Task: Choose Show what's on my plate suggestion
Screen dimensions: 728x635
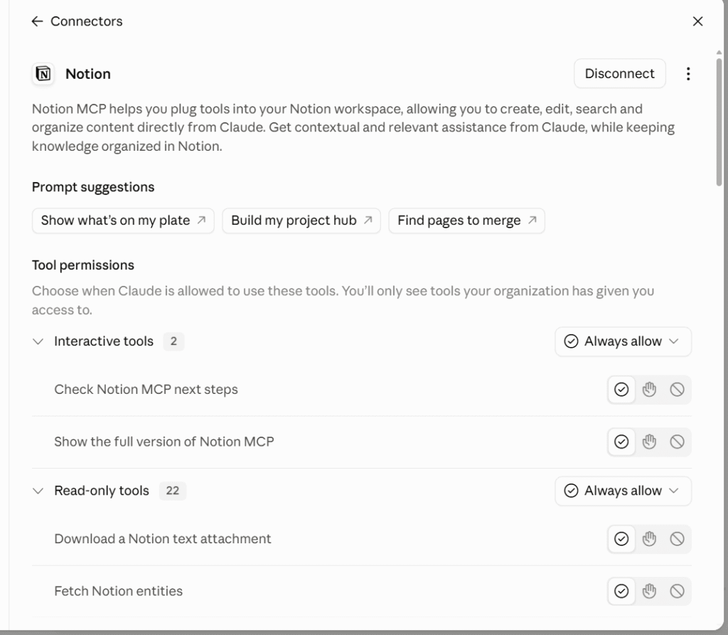Action: point(123,220)
